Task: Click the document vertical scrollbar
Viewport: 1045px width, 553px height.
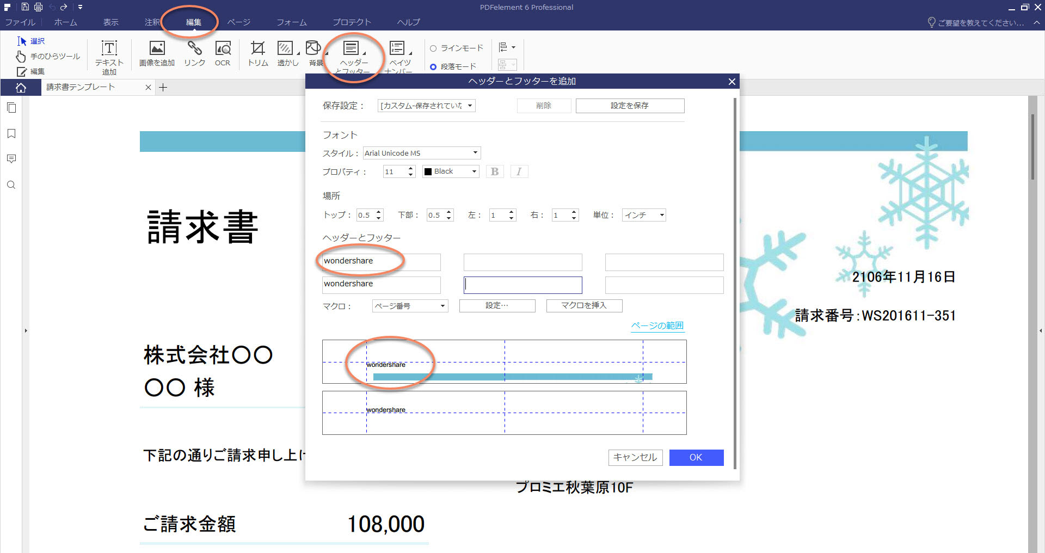Action: [1032, 147]
